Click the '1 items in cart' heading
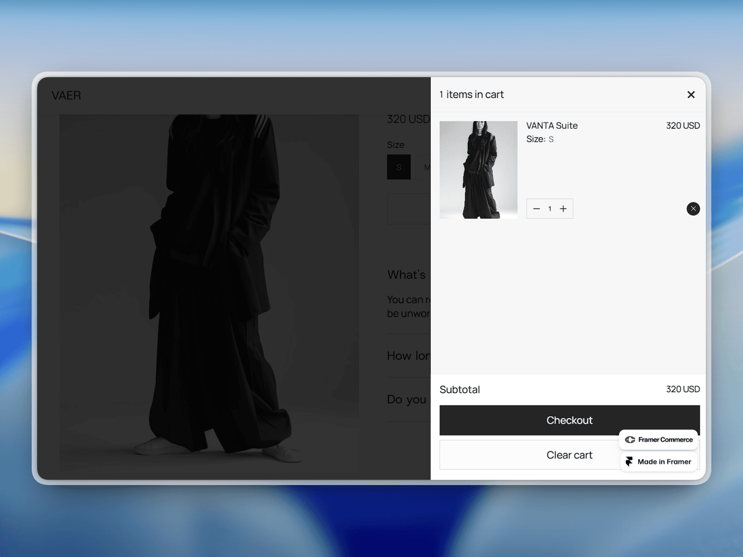This screenshot has height=557, width=743. (471, 95)
